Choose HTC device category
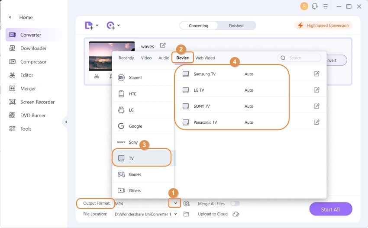368x228 pixels. coord(143,94)
